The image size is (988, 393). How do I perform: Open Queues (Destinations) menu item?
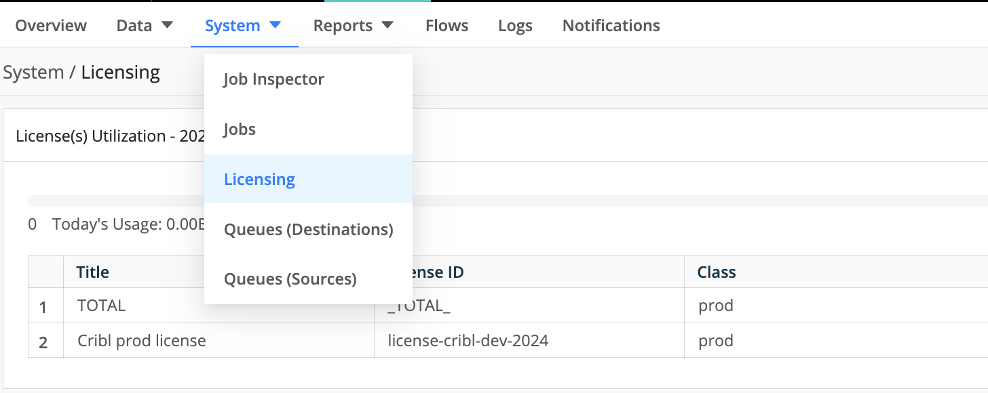tap(308, 230)
